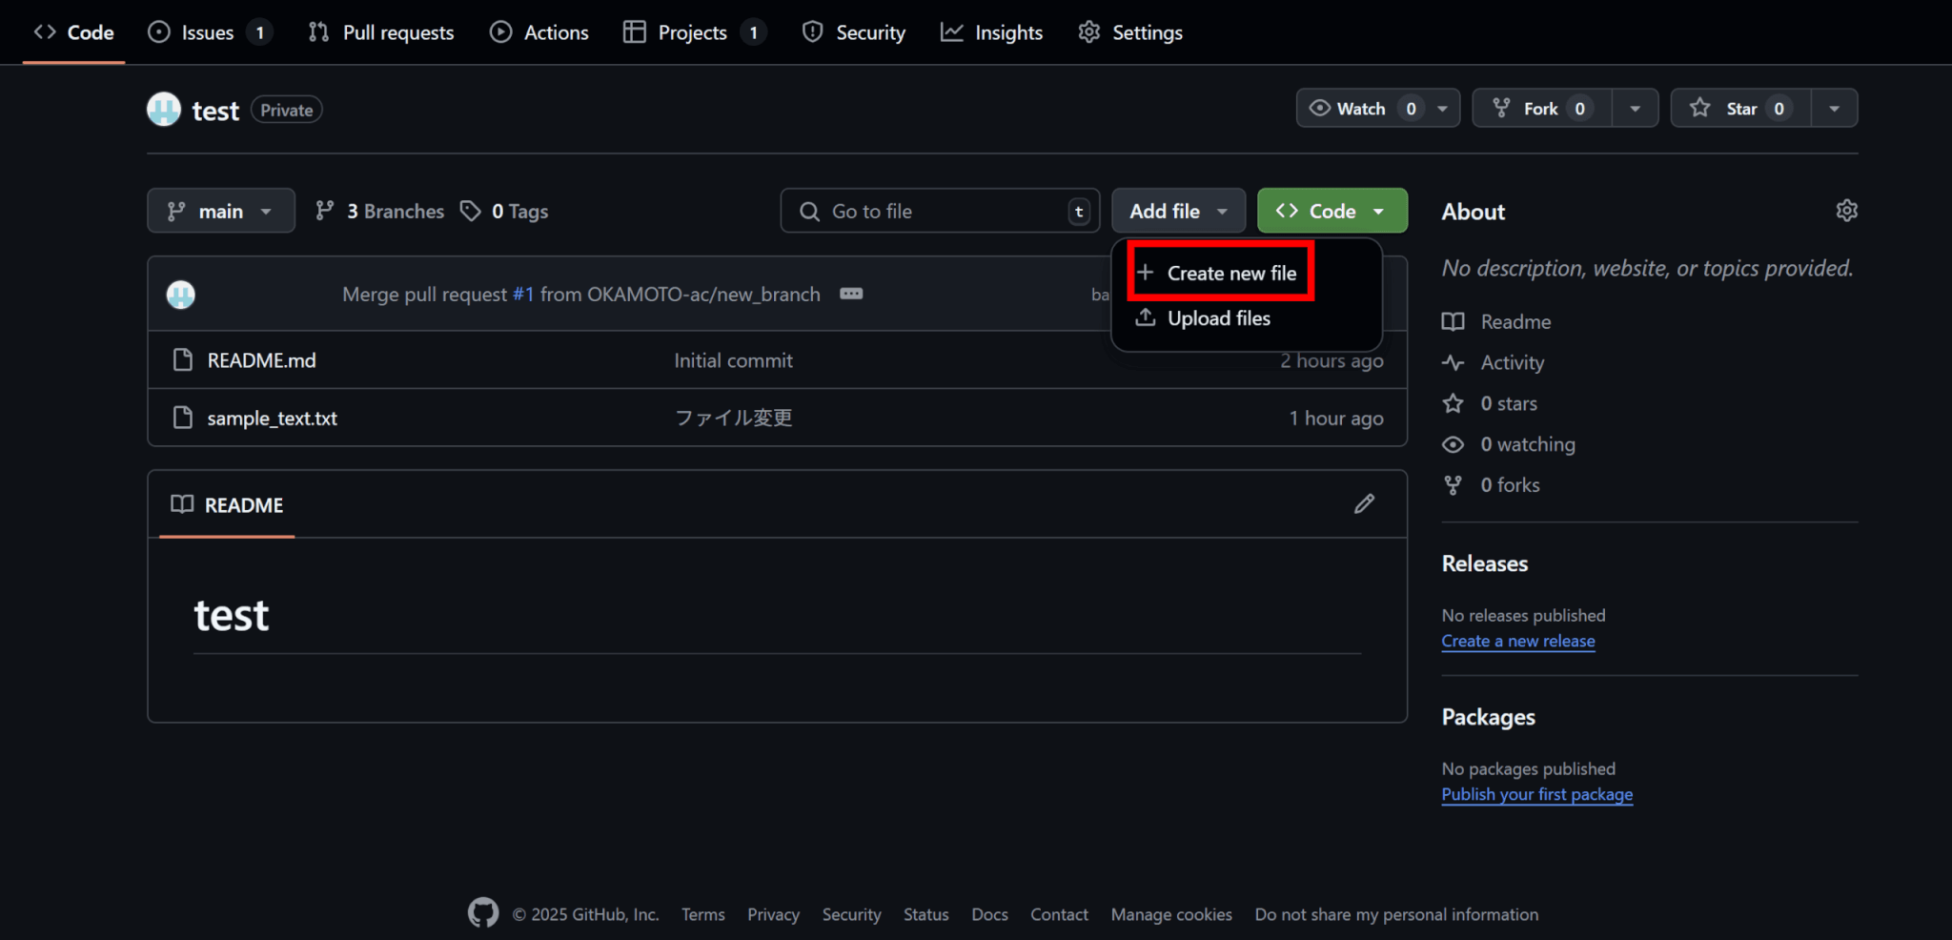The image size is (1952, 940).
Task: Expand the Watch notifications dropdown arrow
Action: point(1443,108)
